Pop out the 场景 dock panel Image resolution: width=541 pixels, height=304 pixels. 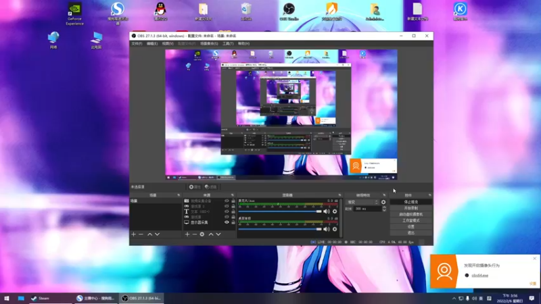[179, 195]
